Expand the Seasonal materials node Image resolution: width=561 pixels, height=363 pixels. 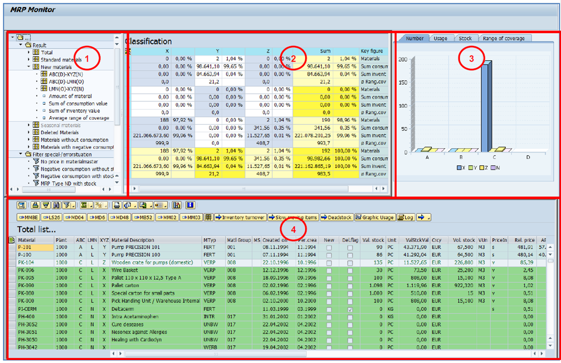point(29,125)
